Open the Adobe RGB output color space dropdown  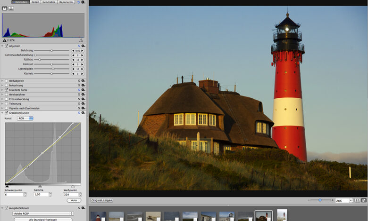[x=43, y=213]
